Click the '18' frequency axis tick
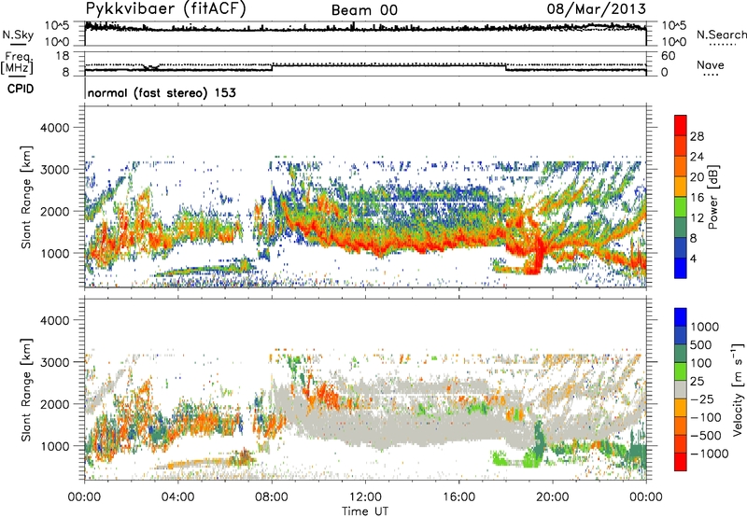Viewport: 747px width, 517px height. (63, 56)
